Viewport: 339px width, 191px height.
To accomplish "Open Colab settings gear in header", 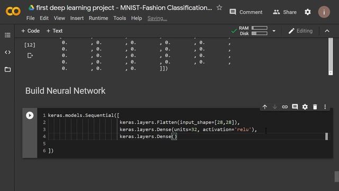I will [308, 12].
